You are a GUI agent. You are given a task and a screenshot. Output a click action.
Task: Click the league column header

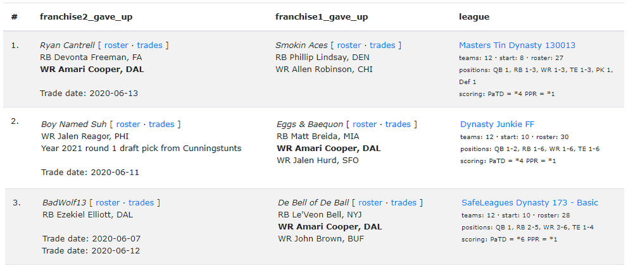(x=474, y=17)
